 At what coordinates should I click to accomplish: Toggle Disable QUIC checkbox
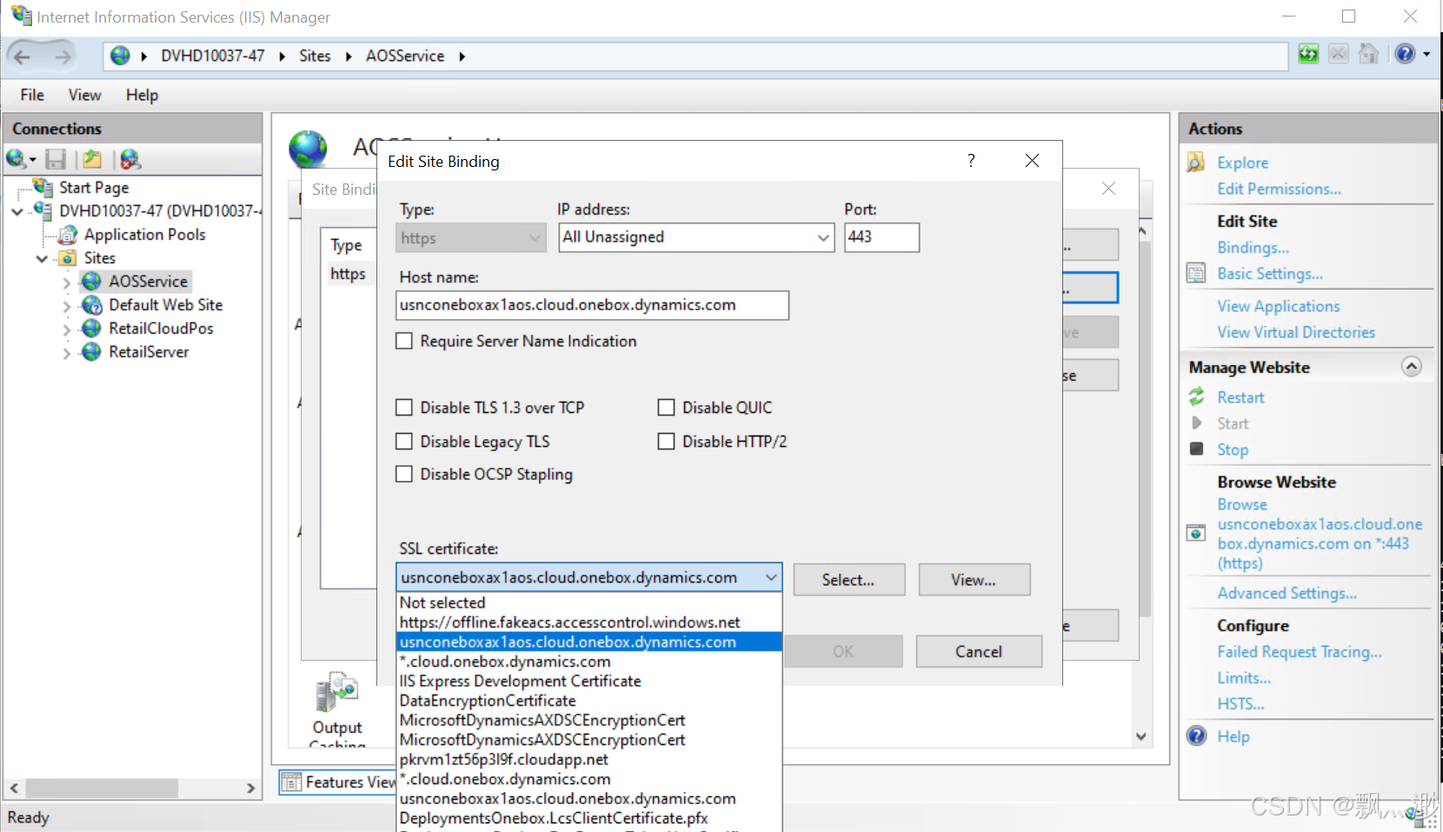pyautogui.click(x=667, y=408)
